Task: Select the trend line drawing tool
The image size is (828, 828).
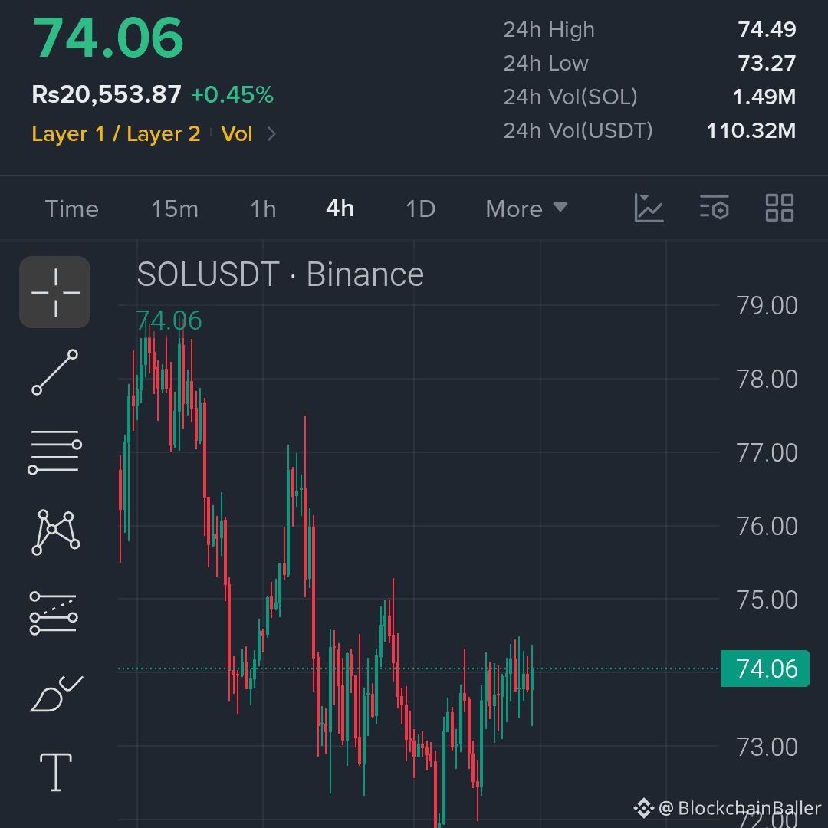Action: (55, 373)
